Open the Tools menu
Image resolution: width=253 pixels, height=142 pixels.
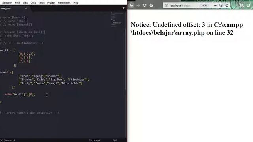[42, 3]
